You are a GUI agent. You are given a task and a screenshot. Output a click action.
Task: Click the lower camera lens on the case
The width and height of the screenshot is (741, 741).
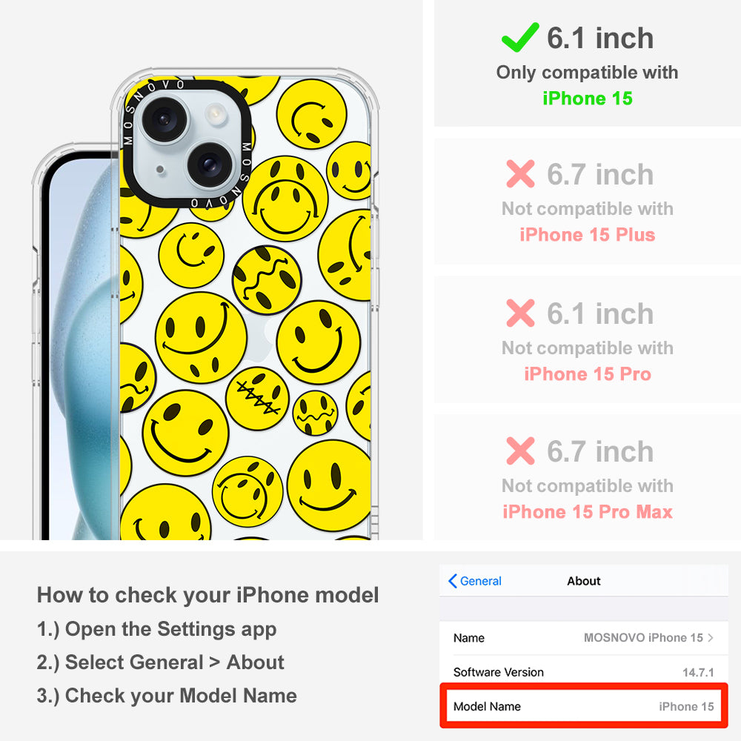[x=210, y=165]
